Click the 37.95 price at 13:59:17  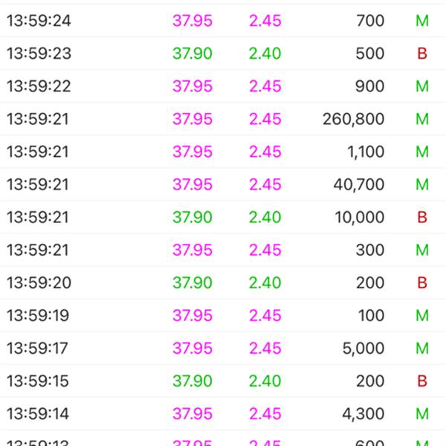tap(193, 348)
